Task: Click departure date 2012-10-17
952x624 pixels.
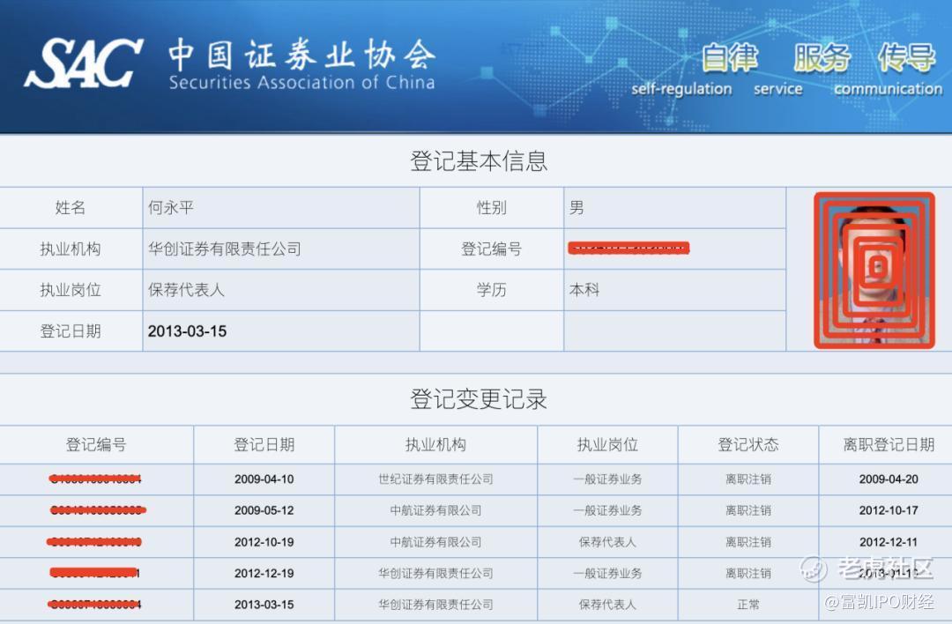Action: (x=889, y=511)
